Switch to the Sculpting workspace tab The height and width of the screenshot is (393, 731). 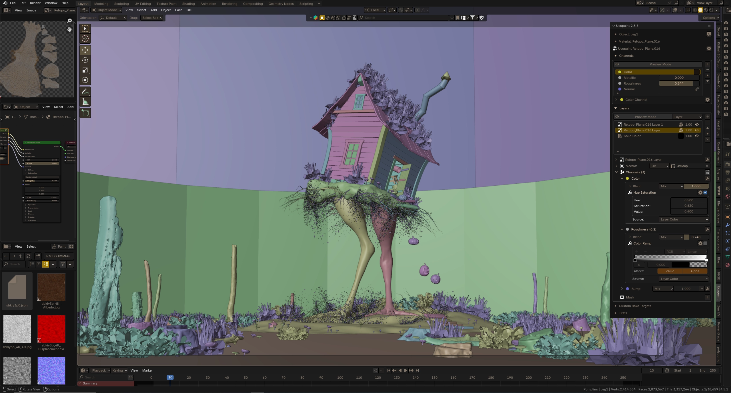tap(121, 4)
